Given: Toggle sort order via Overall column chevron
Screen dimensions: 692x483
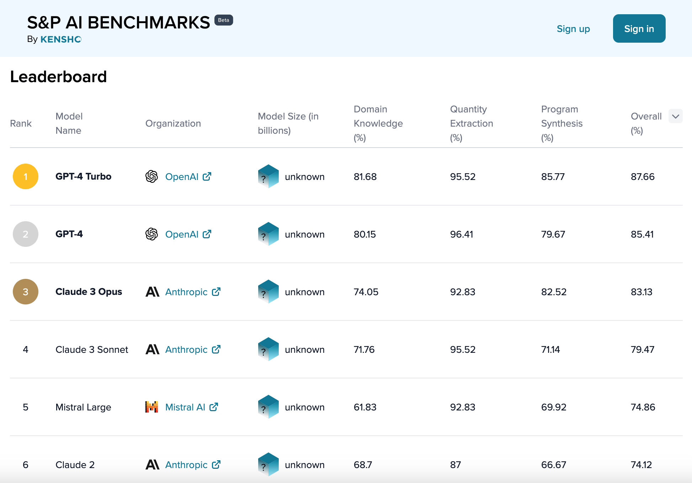Looking at the screenshot, I should point(676,116).
